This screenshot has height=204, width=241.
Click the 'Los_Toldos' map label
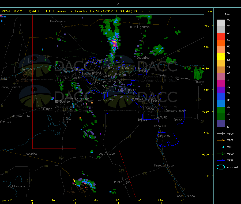point(107,154)
